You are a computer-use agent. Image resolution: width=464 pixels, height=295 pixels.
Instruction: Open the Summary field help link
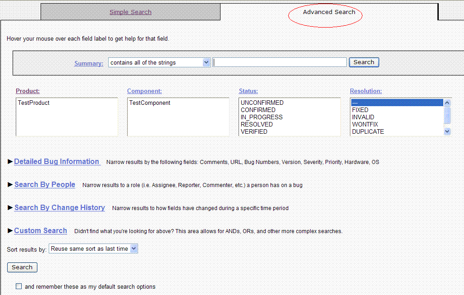pyautogui.click(x=88, y=63)
